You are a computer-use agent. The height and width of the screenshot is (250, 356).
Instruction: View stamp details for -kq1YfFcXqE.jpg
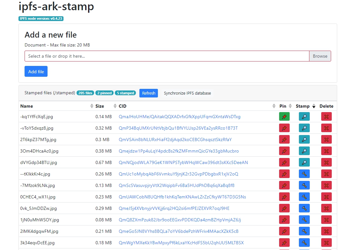coord(304,117)
